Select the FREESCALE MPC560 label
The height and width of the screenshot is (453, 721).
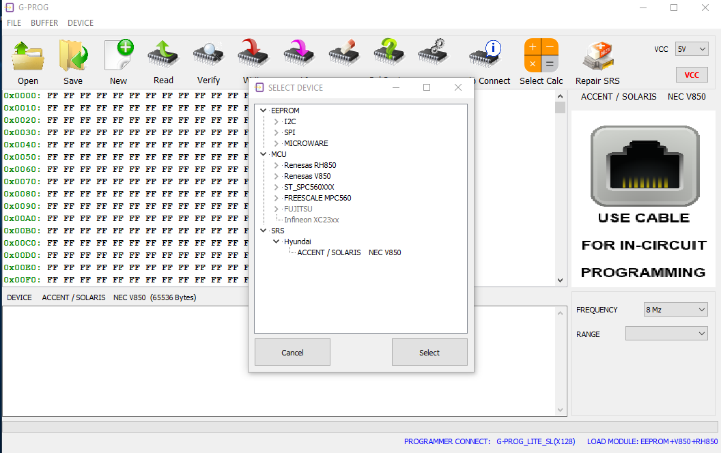click(317, 198)
